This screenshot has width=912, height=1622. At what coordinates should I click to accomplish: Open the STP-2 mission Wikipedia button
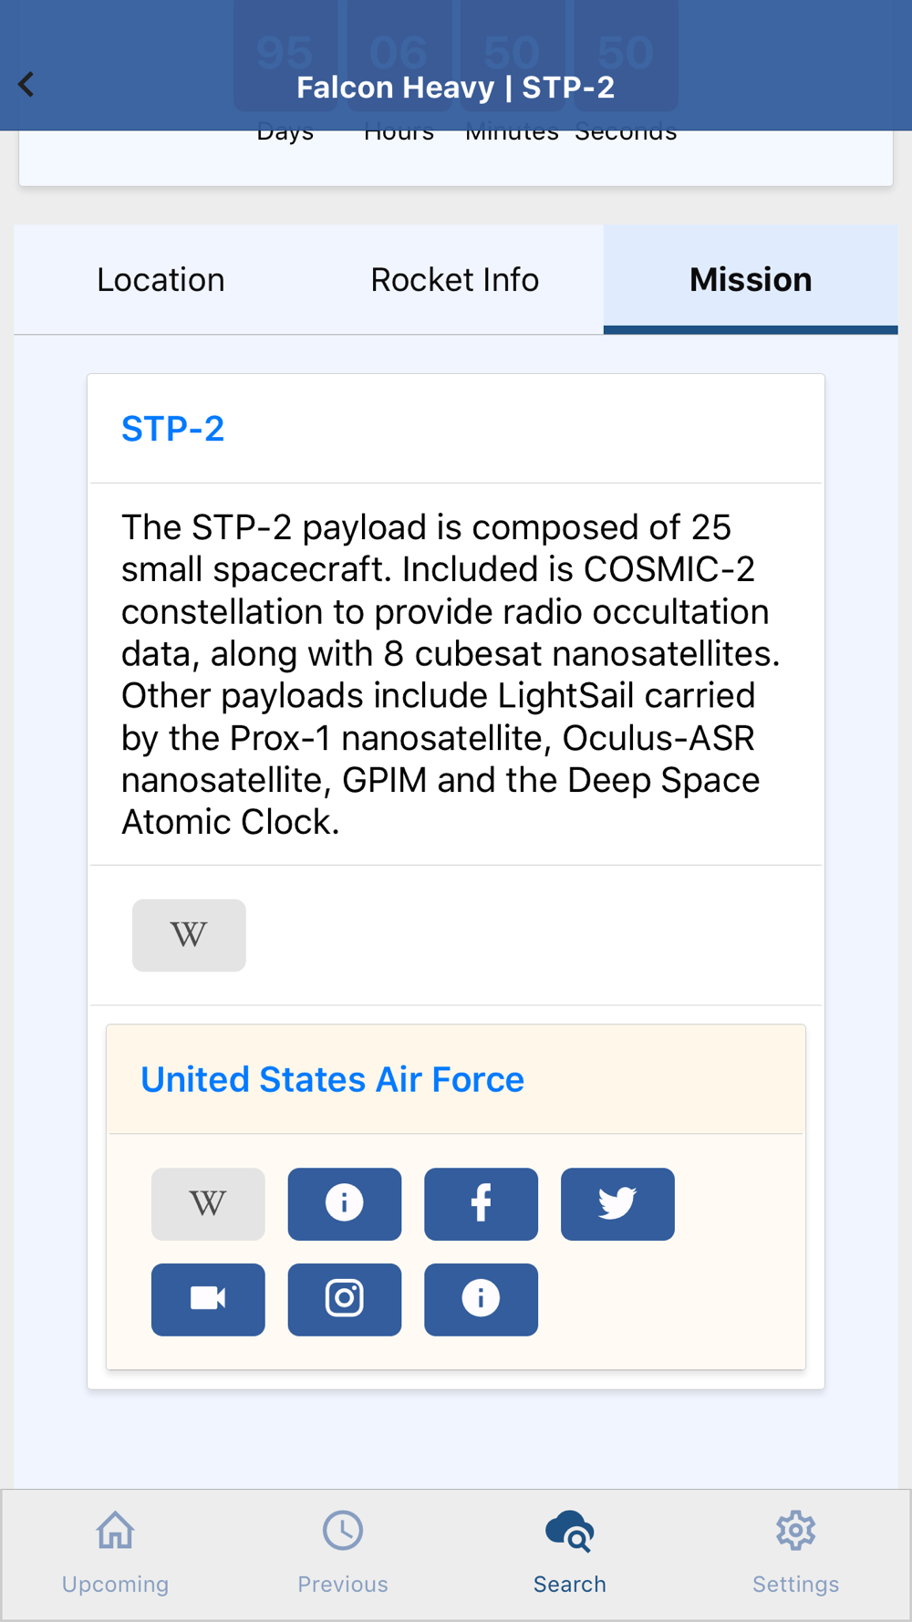[x=189, y=935]
